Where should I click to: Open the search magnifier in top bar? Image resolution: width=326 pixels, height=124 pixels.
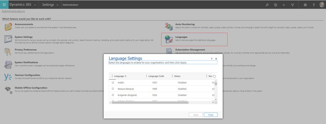267,5
